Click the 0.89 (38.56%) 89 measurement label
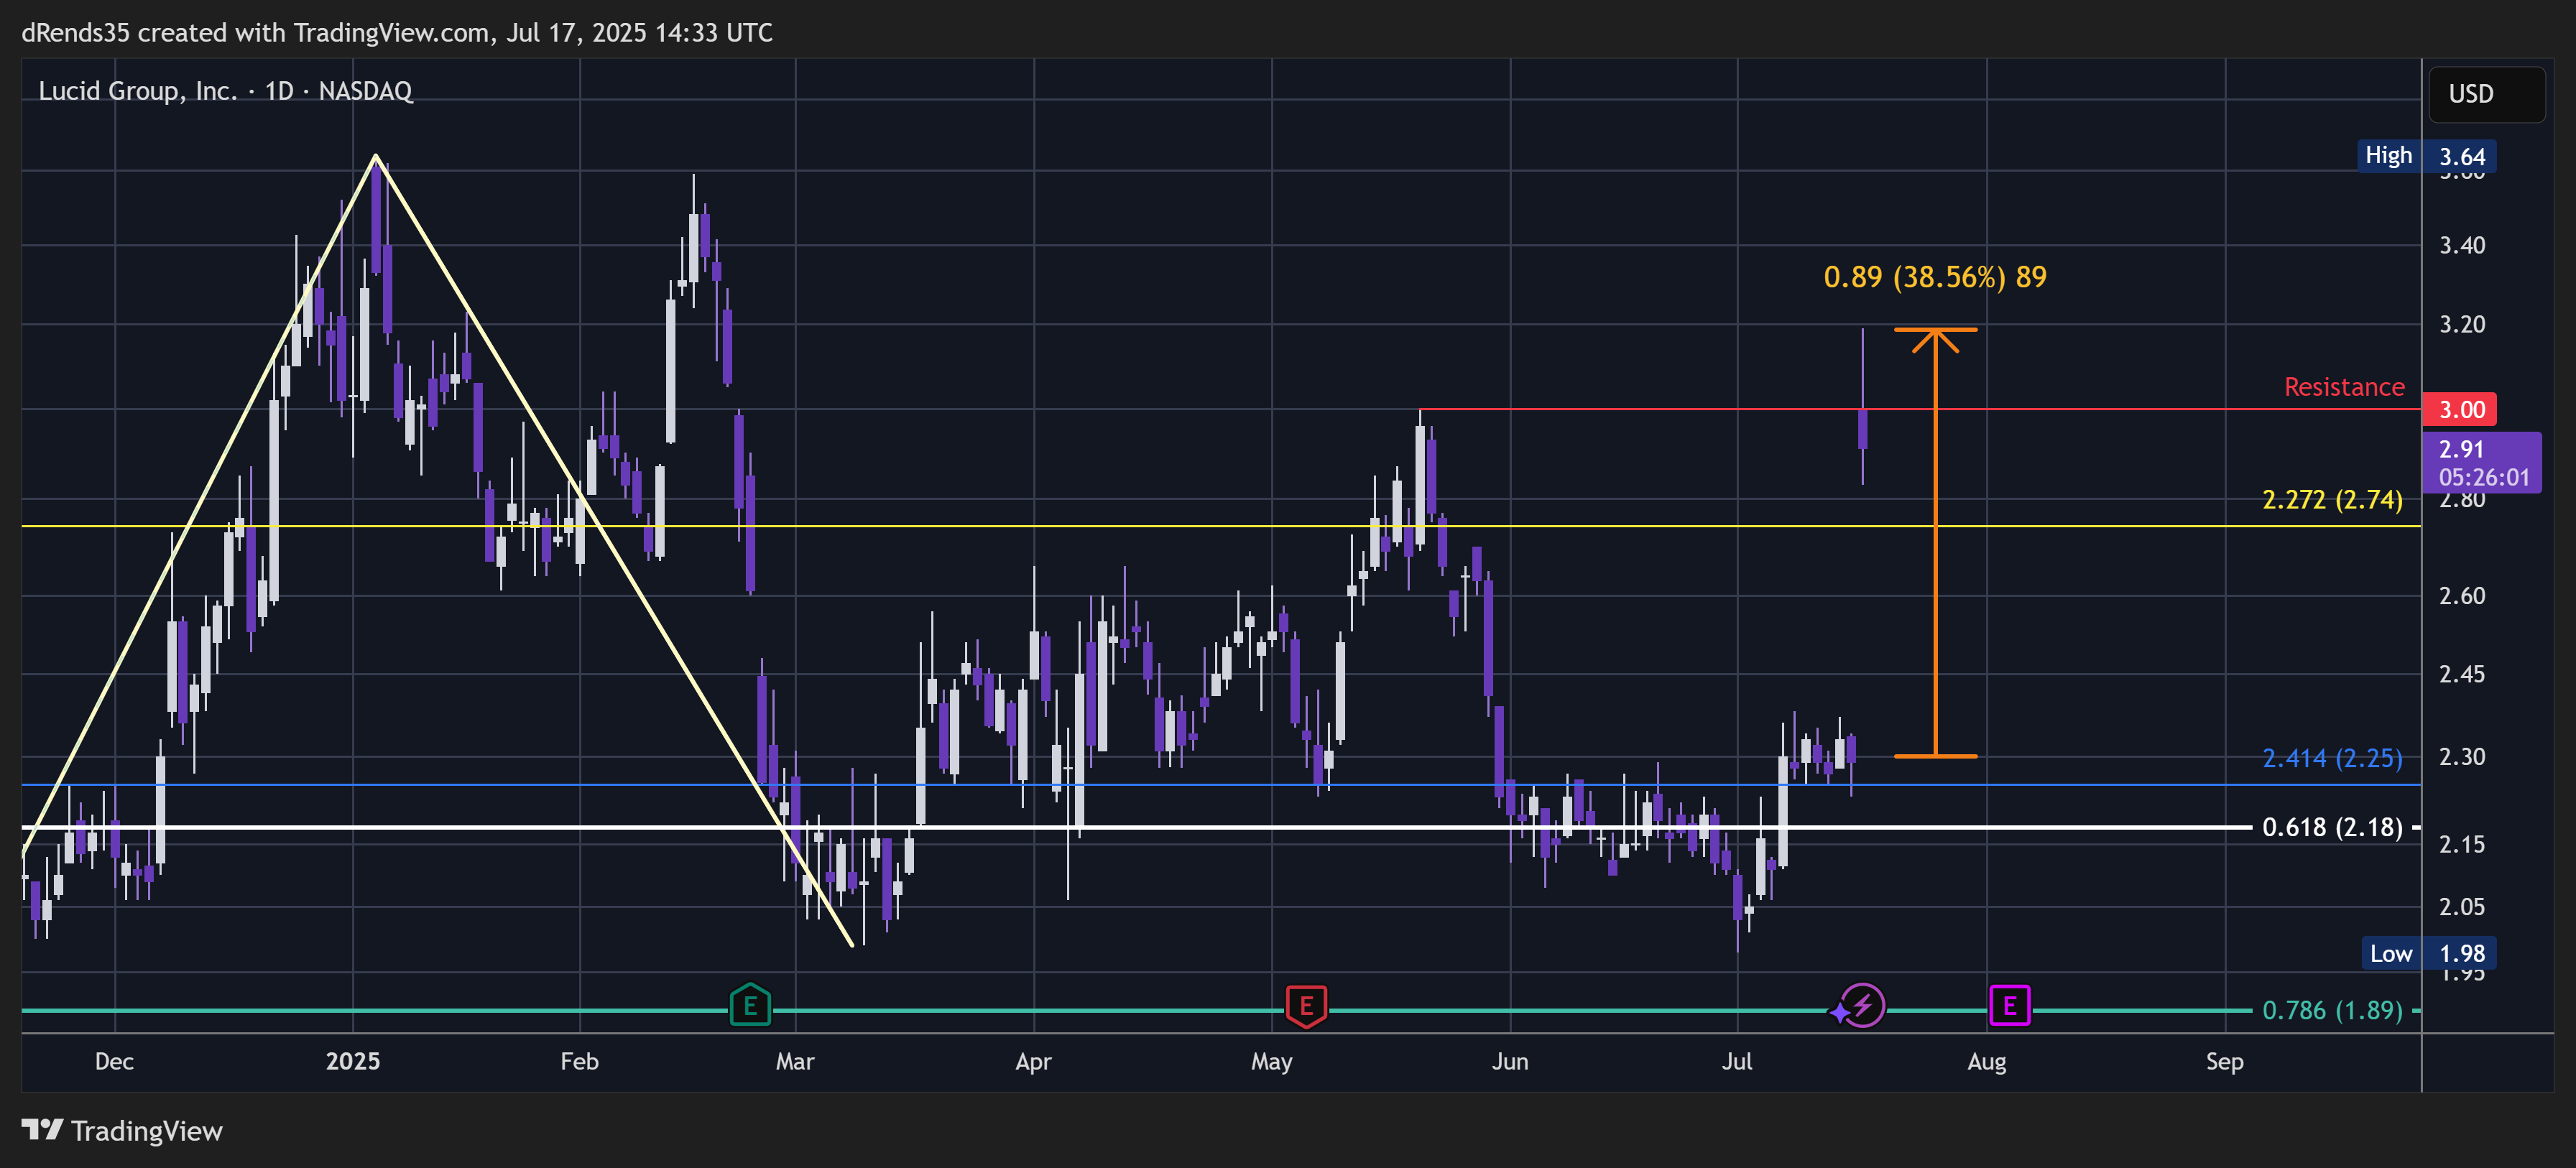The image size is (2576, 1168). [1935, 277]
